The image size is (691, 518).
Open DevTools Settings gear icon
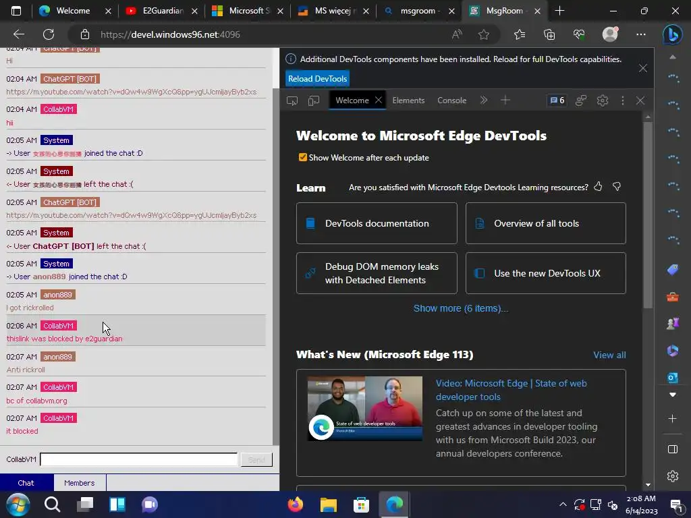[x=603, y=100]
